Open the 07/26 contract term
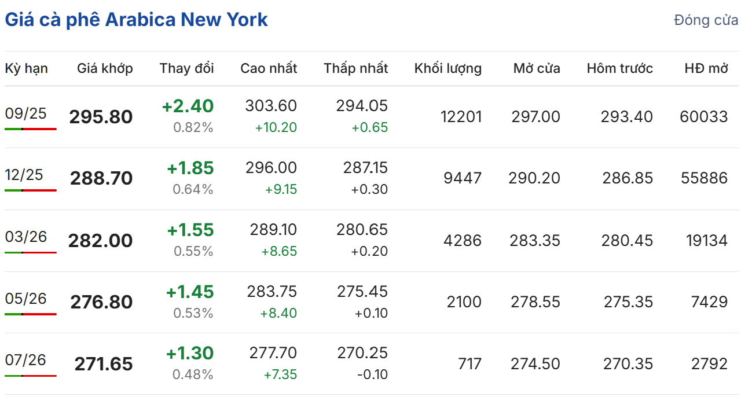Image resolution: width=741 pixels, height=397 pixels. click(25, 360)
